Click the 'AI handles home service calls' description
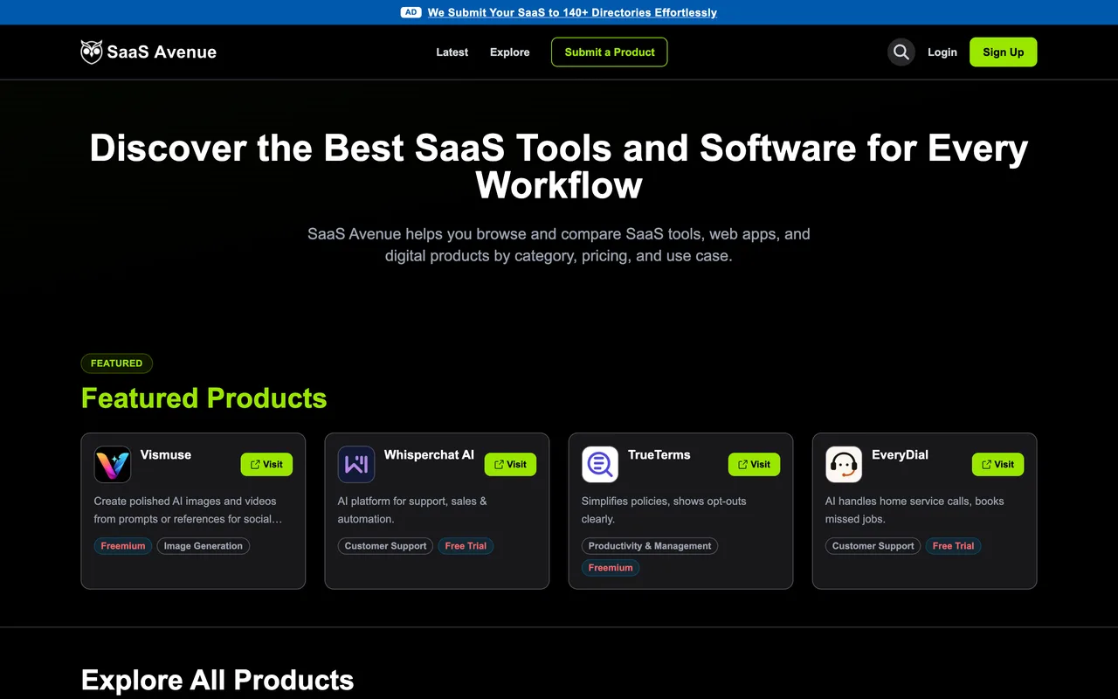 914,510
